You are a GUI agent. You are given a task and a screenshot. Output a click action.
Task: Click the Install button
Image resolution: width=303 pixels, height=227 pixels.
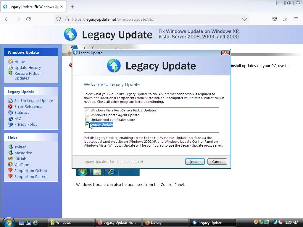click(x=195, y=162)
